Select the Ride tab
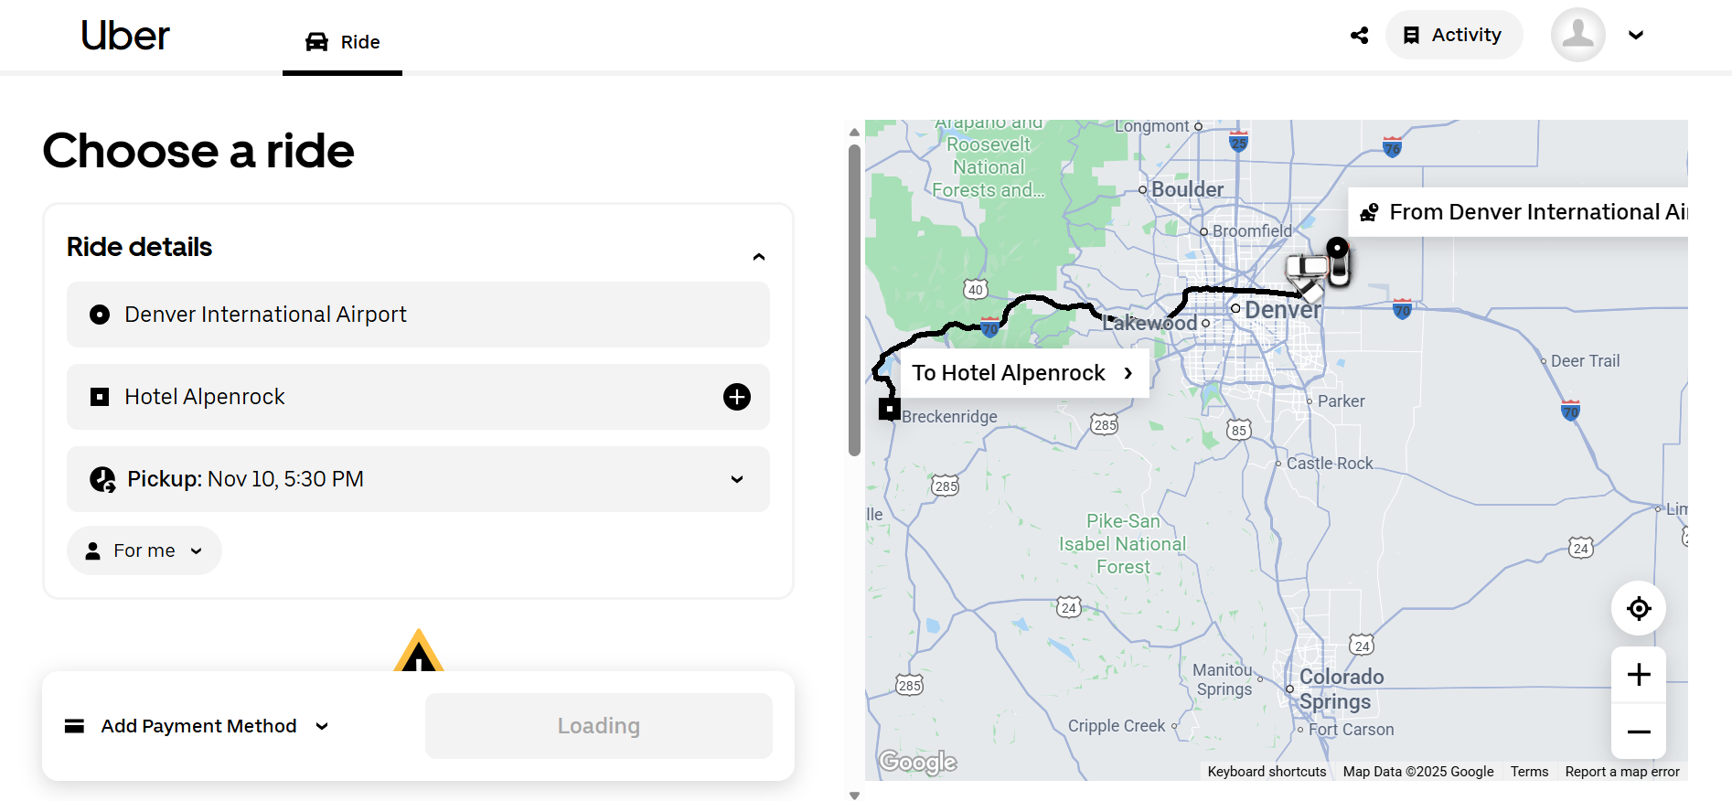The width and height of the screenshot is (1732, 801). [343, 42]
